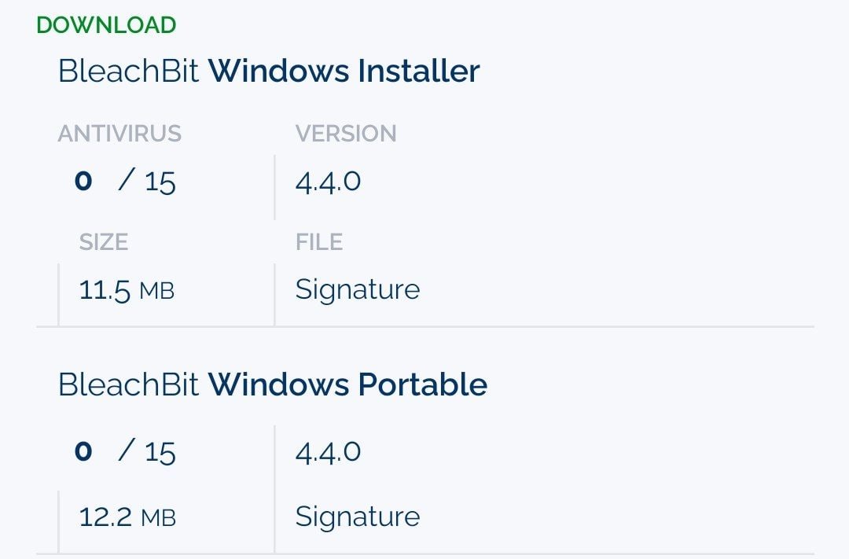The image size is (849, 559).
Task: Select the Installer version number 4.4.0
Action: pos(328,182)
